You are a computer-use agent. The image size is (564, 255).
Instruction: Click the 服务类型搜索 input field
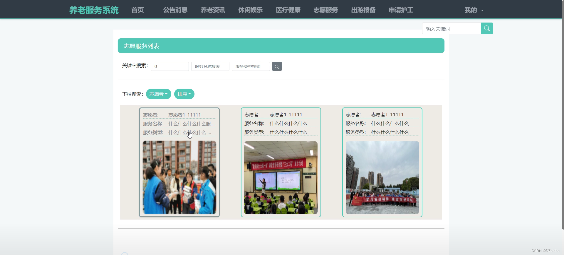coord(251,66)
